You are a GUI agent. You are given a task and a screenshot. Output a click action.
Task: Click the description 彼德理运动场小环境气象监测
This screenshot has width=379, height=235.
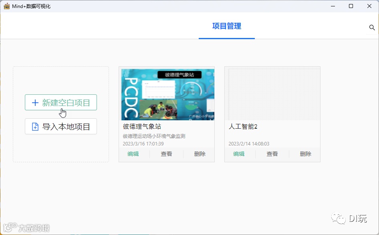(154, 136)
